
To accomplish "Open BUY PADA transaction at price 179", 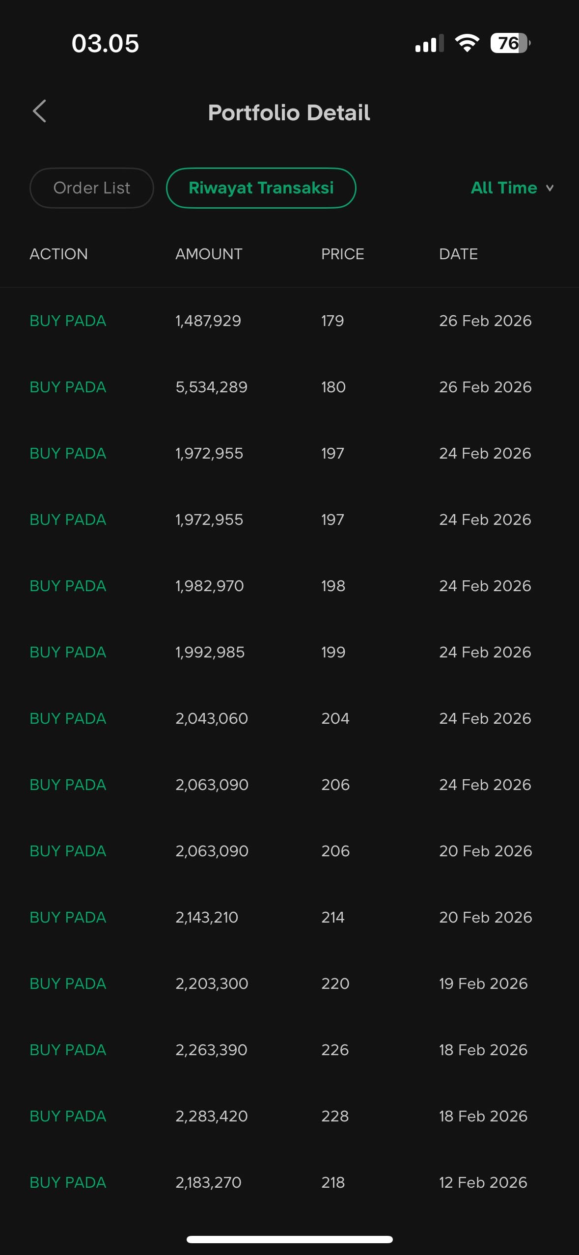I will click(x=289, y=321).
